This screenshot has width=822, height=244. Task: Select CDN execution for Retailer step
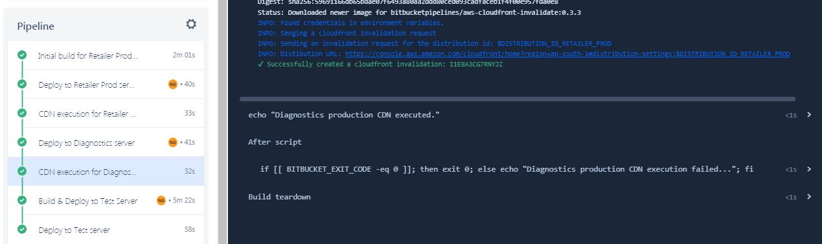[x=106, y=113]
